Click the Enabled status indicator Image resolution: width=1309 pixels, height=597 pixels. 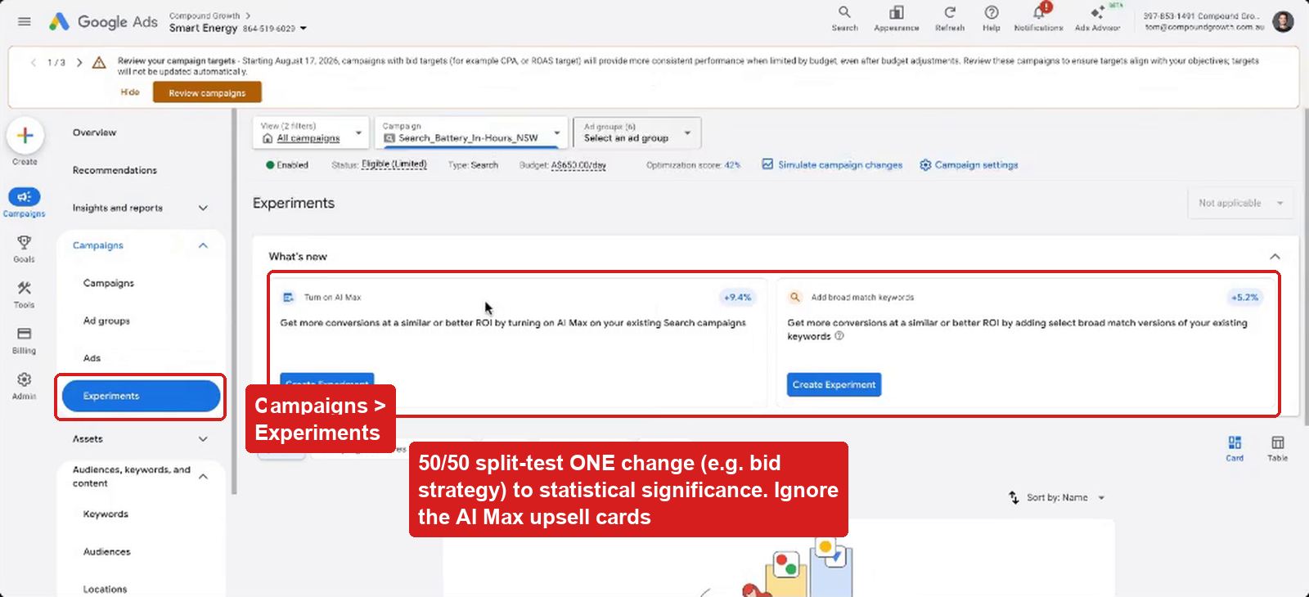tap(287, 165)
